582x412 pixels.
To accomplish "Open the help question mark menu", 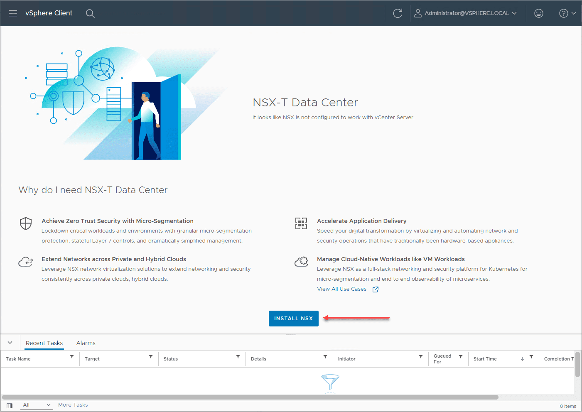I will click(x=563, y=13).
